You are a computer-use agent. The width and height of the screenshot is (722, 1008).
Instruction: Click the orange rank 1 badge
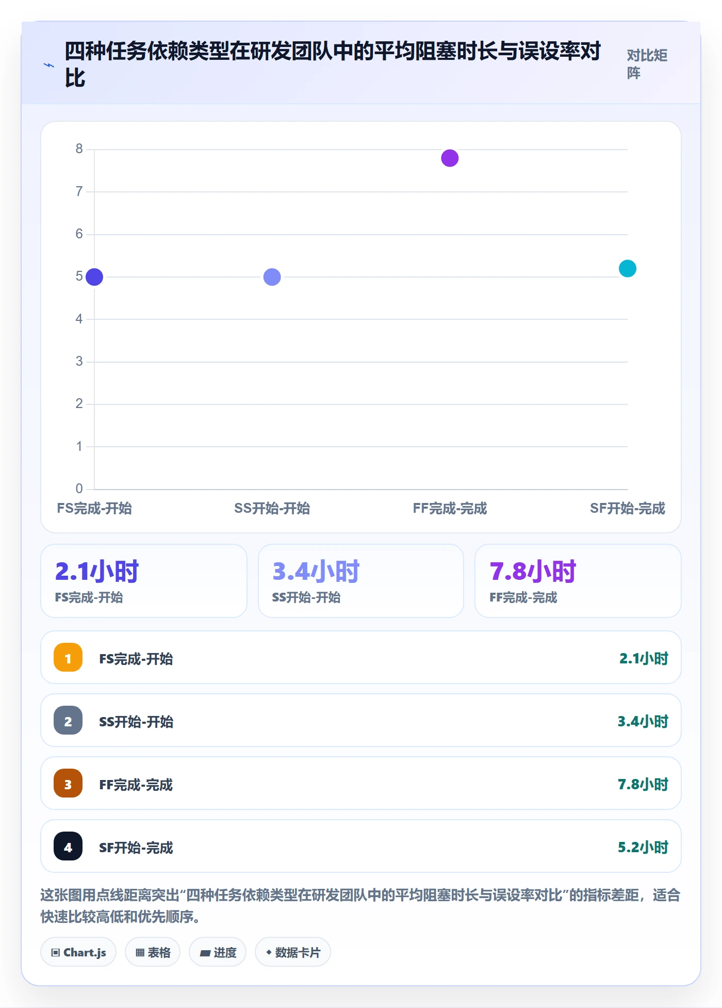[68, 657]
